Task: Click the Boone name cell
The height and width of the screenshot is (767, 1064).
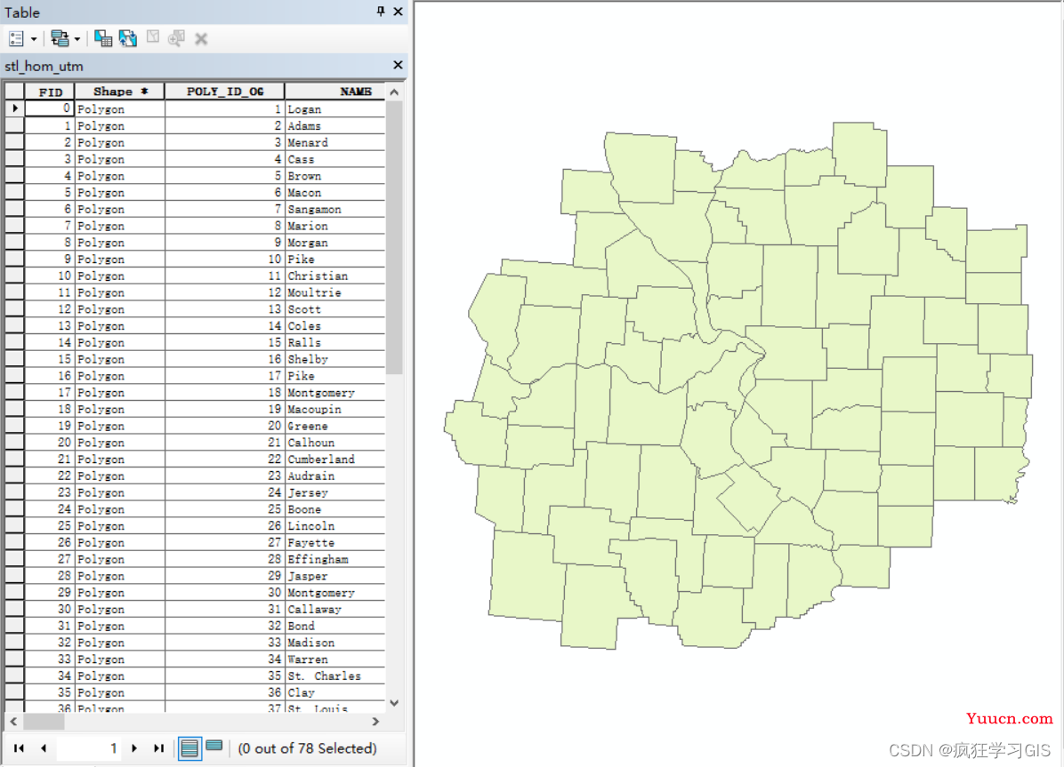Action: pyautogui.click(x=335, y=509)
